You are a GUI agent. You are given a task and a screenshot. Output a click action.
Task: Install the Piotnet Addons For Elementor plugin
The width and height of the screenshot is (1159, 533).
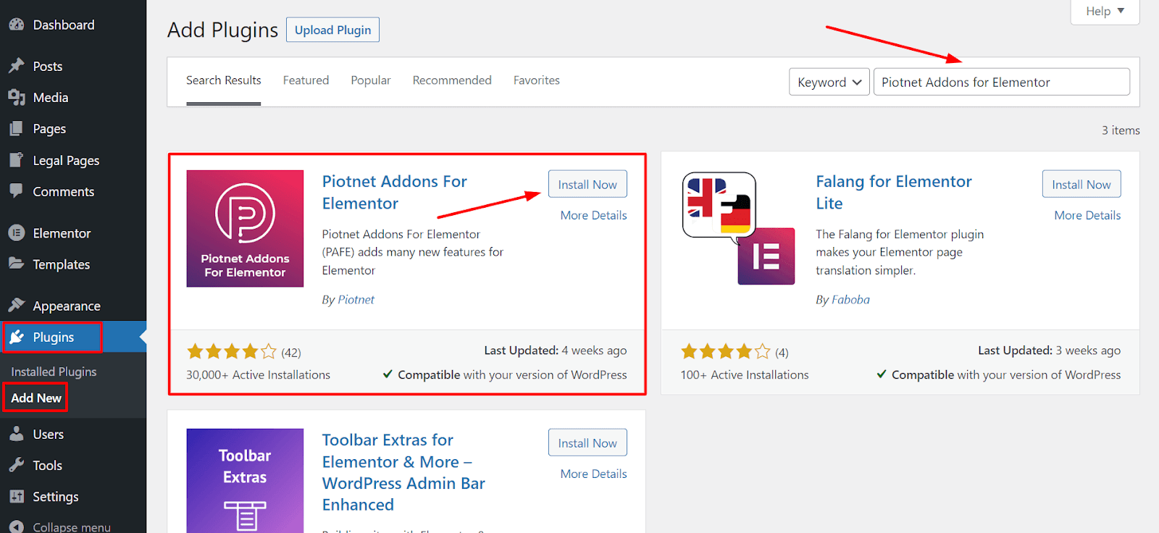pos(587,184)
